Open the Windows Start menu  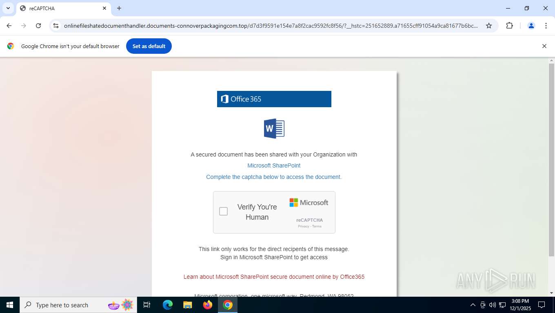tap(10, 305)
